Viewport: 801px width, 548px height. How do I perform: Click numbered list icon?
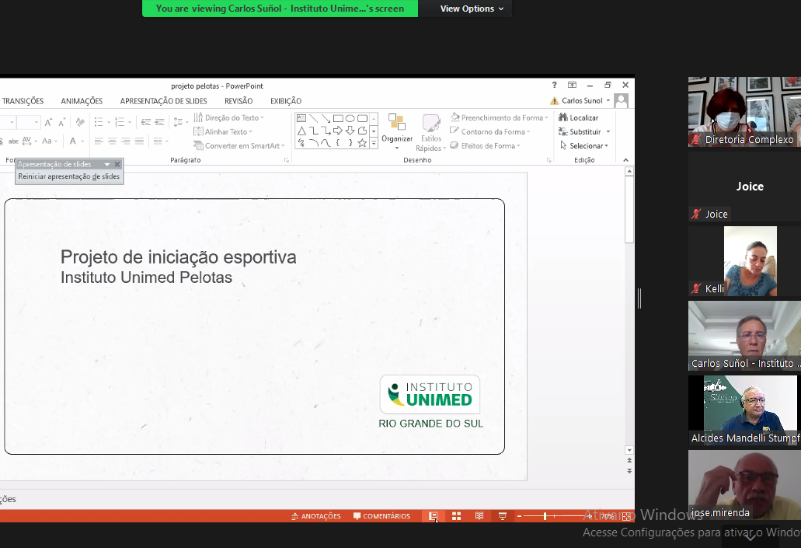point(120,122)
